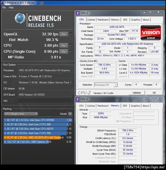Close the lower CPU-Z window
Viewport: 166px width, 170px height.
pos(158,98)
